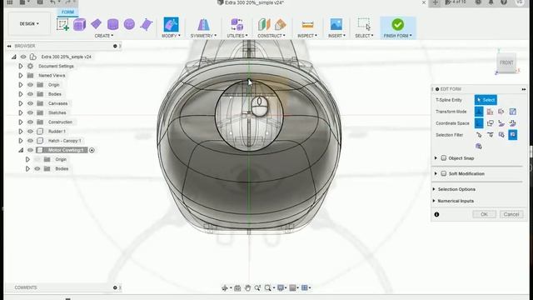Viewport: 533px width, 300px height.
Task: Click the Utilities convert icon
Action: 237,25
